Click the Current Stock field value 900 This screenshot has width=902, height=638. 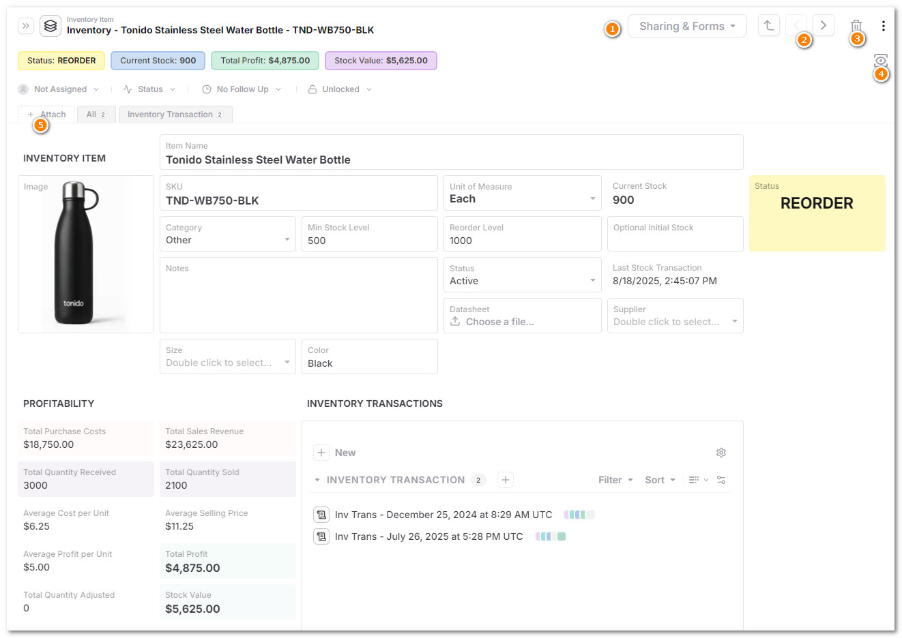(624, 200)
